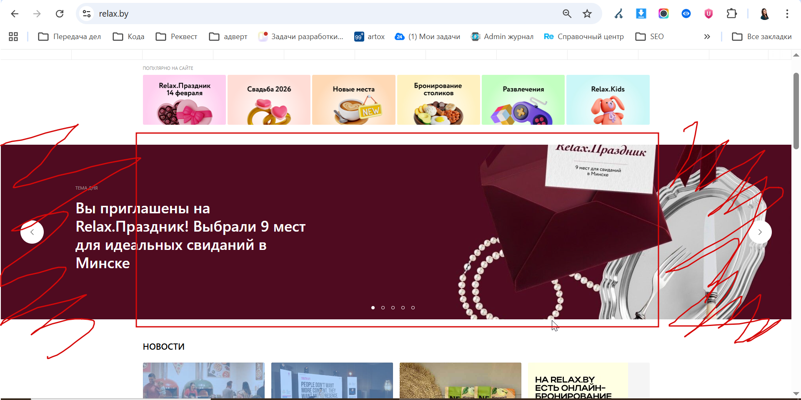This screenshot has height=400, width=801.
Task: Show the previous banner slide
Action: pyautogui.click(x=32, y=232)
